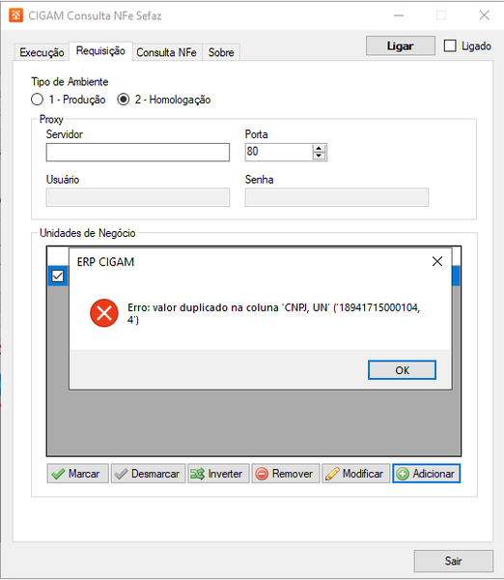Image resolution: width=504 pixels, height=580 pixels.
Task: Click the Desmarcar button
Action: (148, 474)
